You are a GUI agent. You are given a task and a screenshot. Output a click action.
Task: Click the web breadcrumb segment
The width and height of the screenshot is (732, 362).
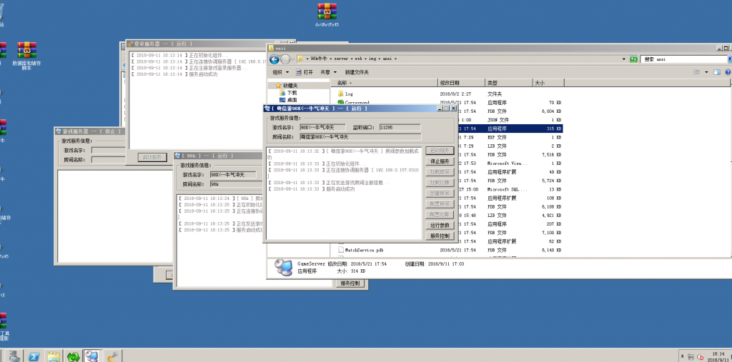click(360, 59)
